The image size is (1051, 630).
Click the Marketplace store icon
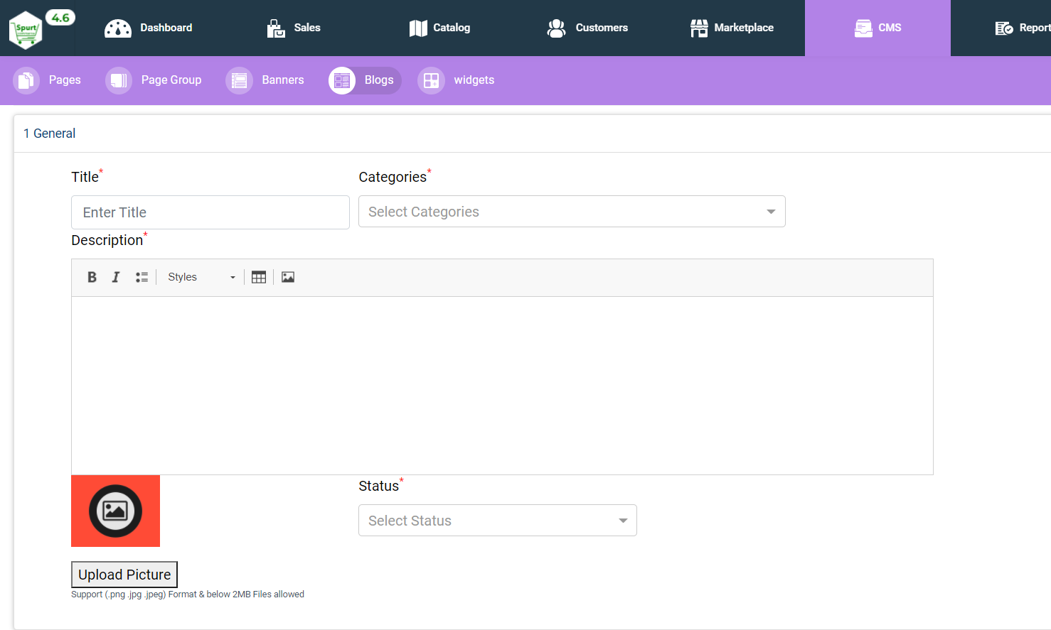tap(699, 28)
